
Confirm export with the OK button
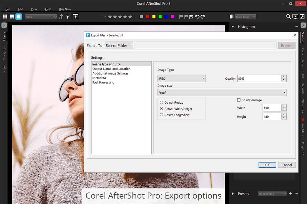pos(267,165)
